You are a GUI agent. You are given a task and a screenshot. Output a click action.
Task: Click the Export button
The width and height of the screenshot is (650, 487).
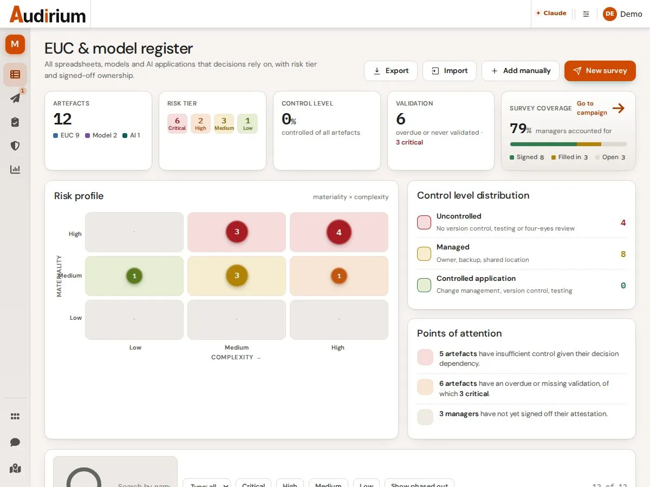point(391,71)
